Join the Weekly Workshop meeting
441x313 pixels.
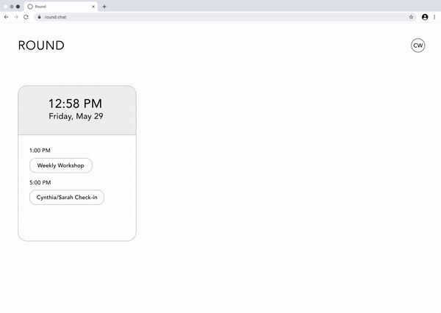[x=61, y=165]
